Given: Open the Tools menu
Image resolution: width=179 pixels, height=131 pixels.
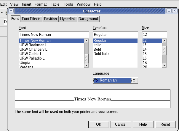Looking at the screenshot, I should click(x=68, y=4).
